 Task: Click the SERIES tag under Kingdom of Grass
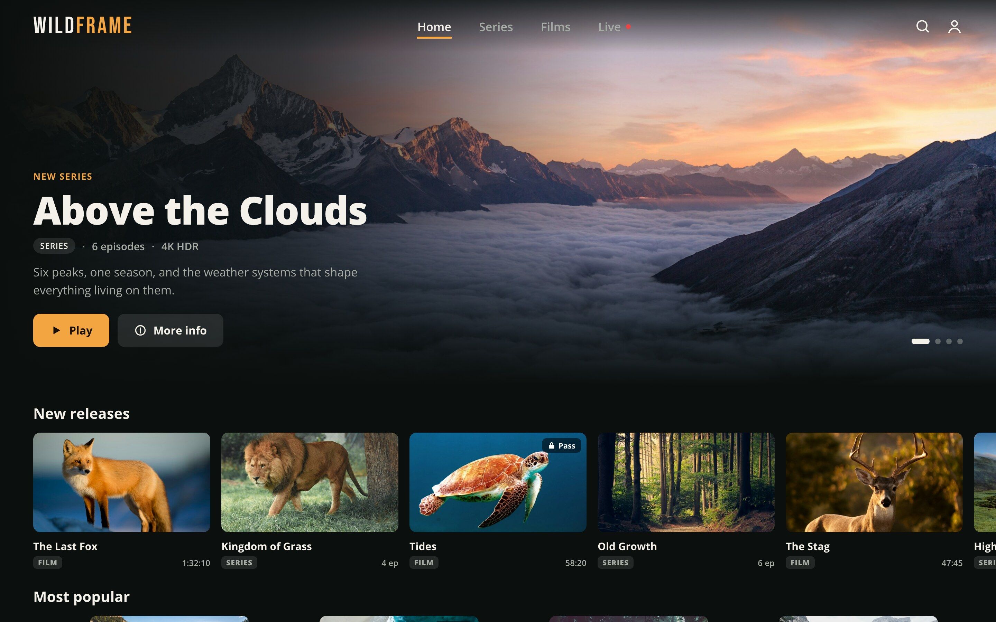(239, 563)
